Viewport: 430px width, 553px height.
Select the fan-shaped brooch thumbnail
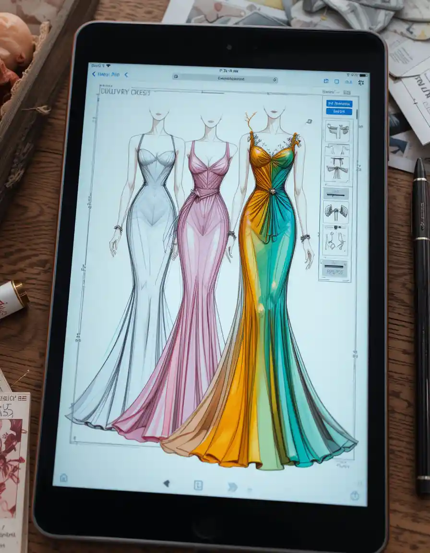point(336,212)
